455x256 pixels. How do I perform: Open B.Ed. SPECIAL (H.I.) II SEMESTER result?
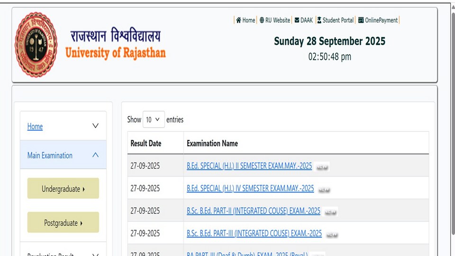pyautogui.click(x=249, y=166)
